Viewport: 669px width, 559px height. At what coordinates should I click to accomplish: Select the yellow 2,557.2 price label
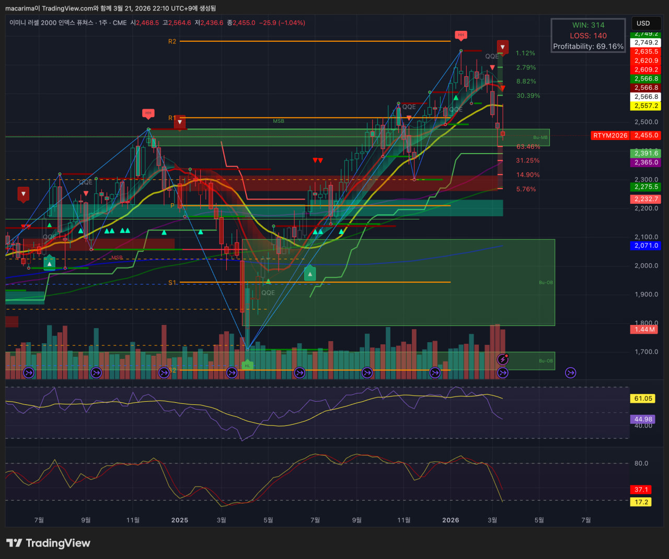(x=646, y=106)
